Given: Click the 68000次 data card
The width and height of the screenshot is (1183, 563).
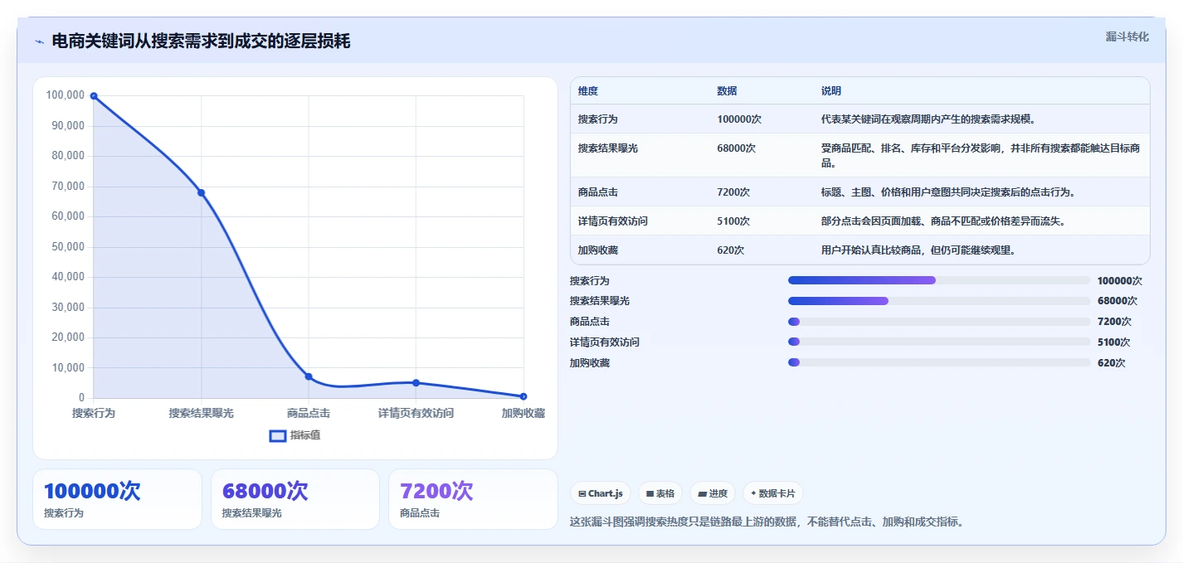Looking at the screenshot, I should coord(295,499).
